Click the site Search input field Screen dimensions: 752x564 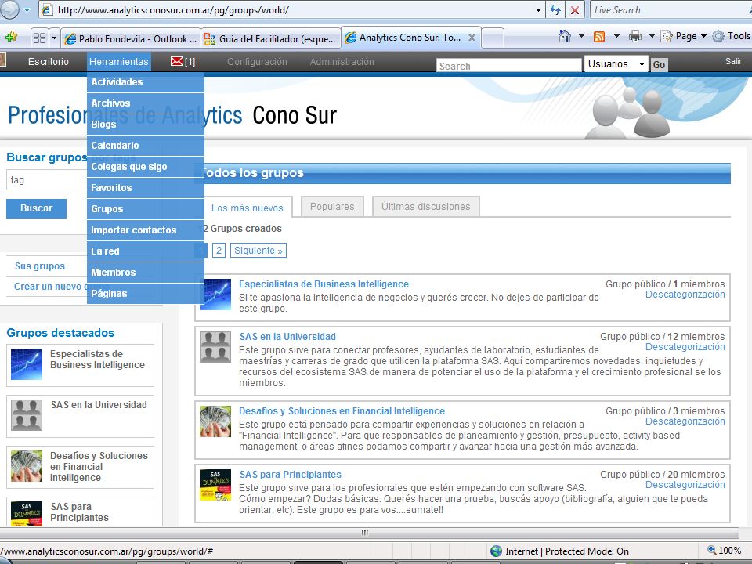[509, 66]
